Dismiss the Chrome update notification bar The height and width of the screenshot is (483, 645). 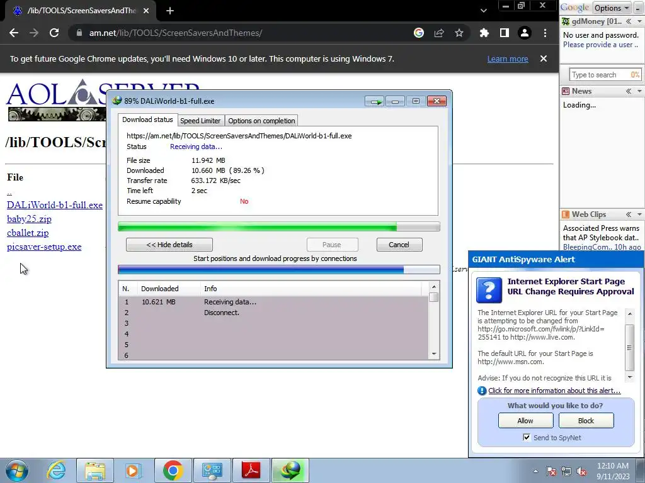(x=544, y=58)
